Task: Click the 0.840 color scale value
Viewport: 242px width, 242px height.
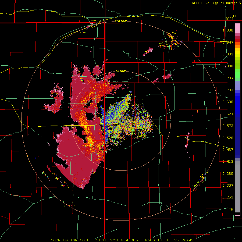Action: pyautogui.click(x=228, y=66)
